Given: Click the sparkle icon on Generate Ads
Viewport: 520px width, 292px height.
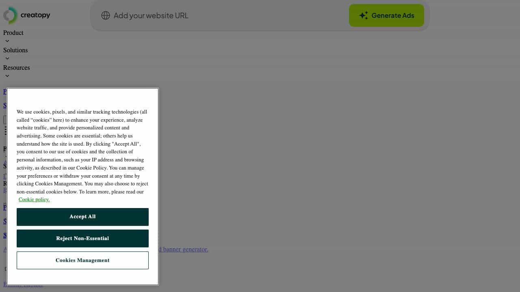Looking at the screenshot, I should pos(364,15).
